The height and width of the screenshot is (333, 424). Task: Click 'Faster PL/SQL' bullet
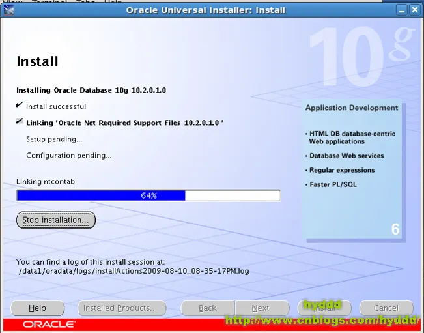click(331, 184)
